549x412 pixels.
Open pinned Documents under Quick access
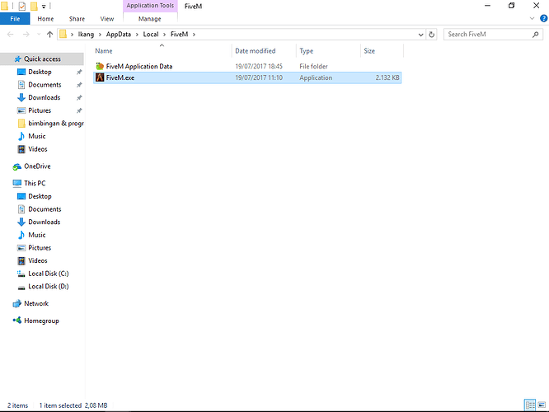pyautogui.click(x=45, y=85)
